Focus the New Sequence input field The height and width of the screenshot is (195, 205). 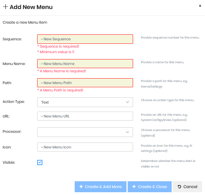point(85,39)
